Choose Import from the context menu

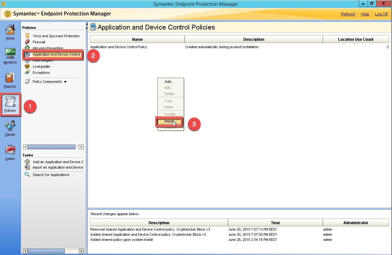pos(169,121)
